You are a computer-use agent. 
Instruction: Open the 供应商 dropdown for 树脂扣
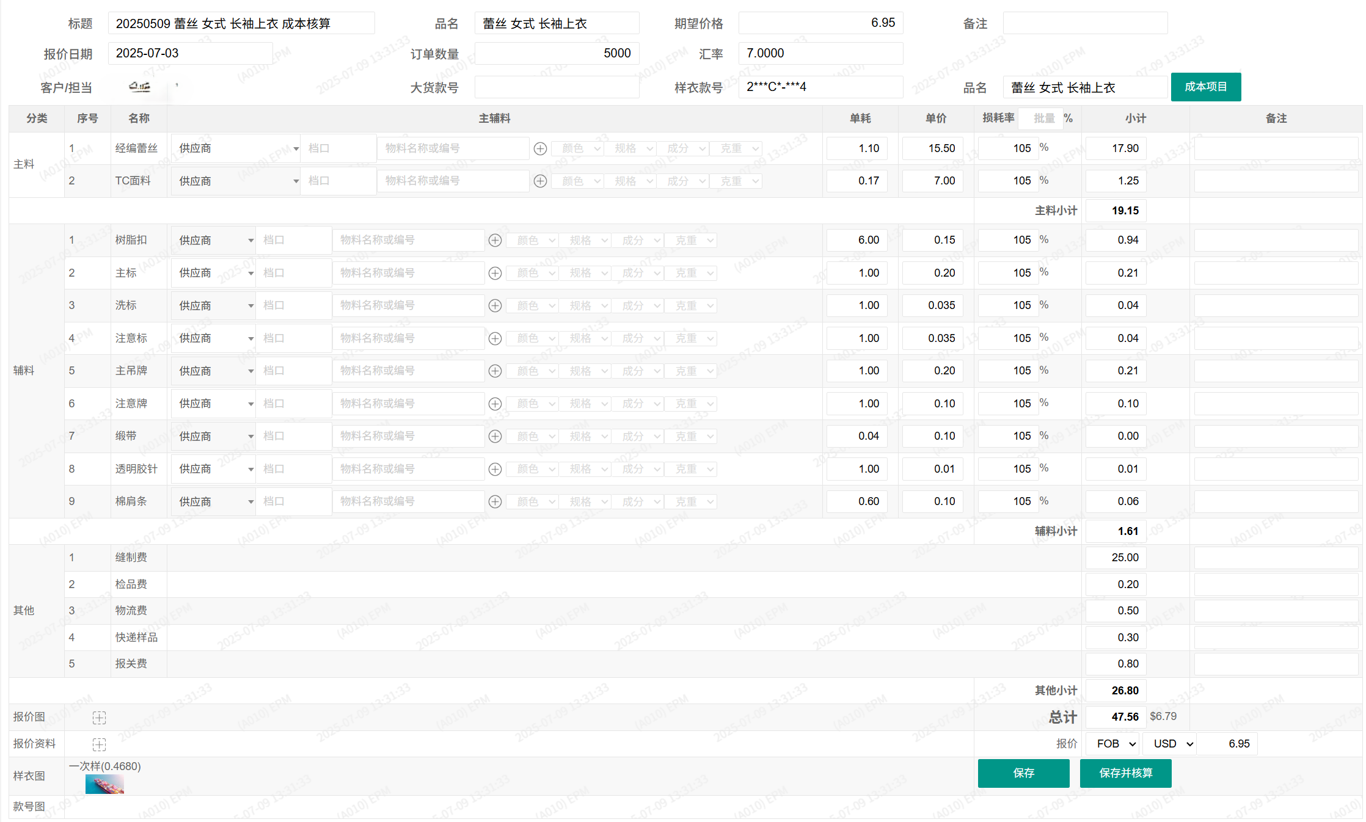(x=213, y=240)
